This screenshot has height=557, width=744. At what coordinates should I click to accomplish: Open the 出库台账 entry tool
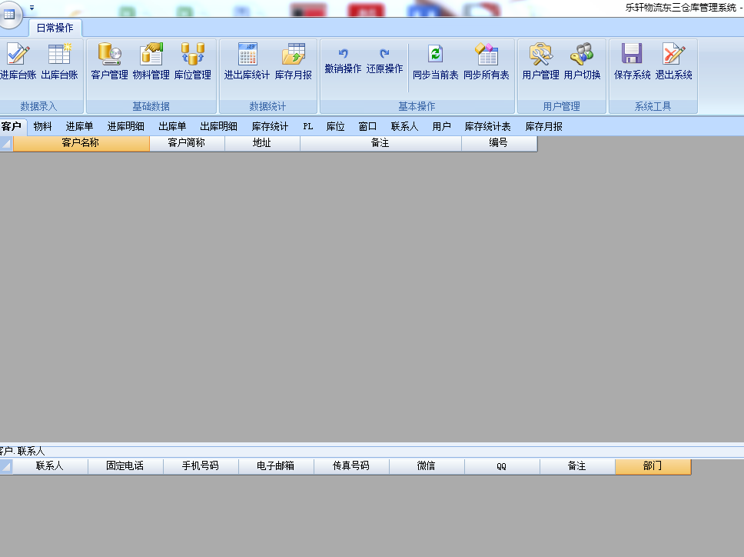tap(59, 62)
